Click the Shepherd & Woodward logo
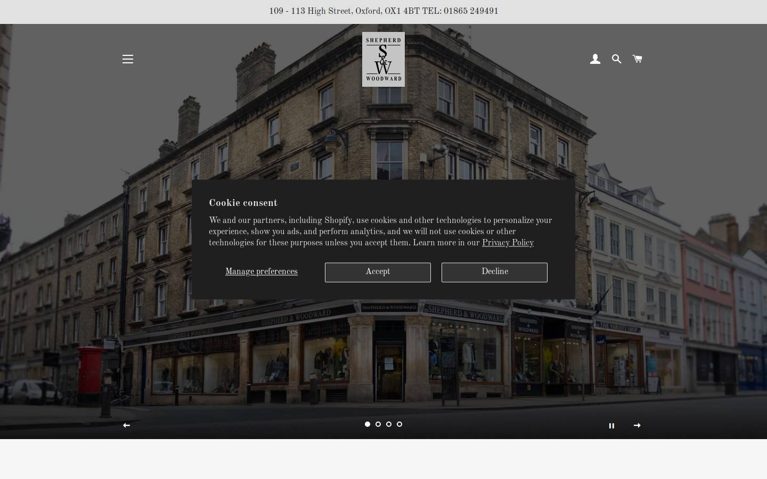The width and height of the screenshot is (767, 479). coord(383,59)
